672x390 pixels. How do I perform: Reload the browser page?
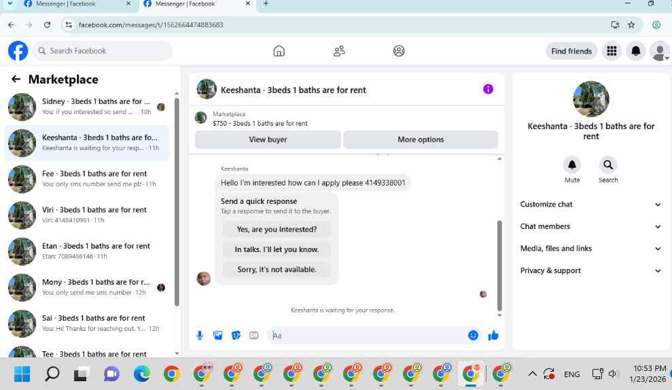(x=47, y=25)
